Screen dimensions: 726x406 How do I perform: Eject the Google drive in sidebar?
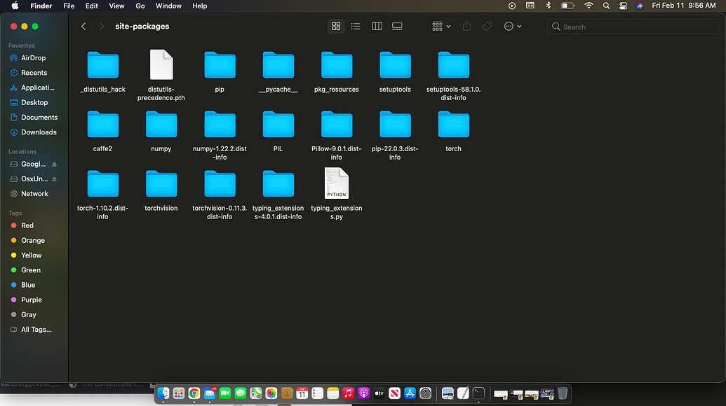(55, 164)
